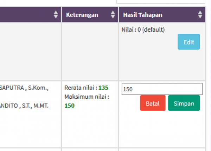This screenshot has width=211, height=151.
Task: Select the "ANDITO , S.T., M.MT." name text
Action: [x=24, y=106]
